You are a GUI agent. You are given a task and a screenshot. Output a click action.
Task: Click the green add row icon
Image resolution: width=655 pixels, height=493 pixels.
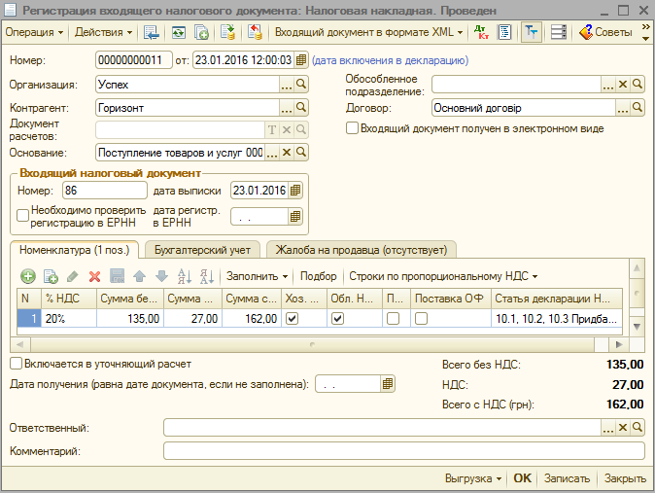click(28, 276)
